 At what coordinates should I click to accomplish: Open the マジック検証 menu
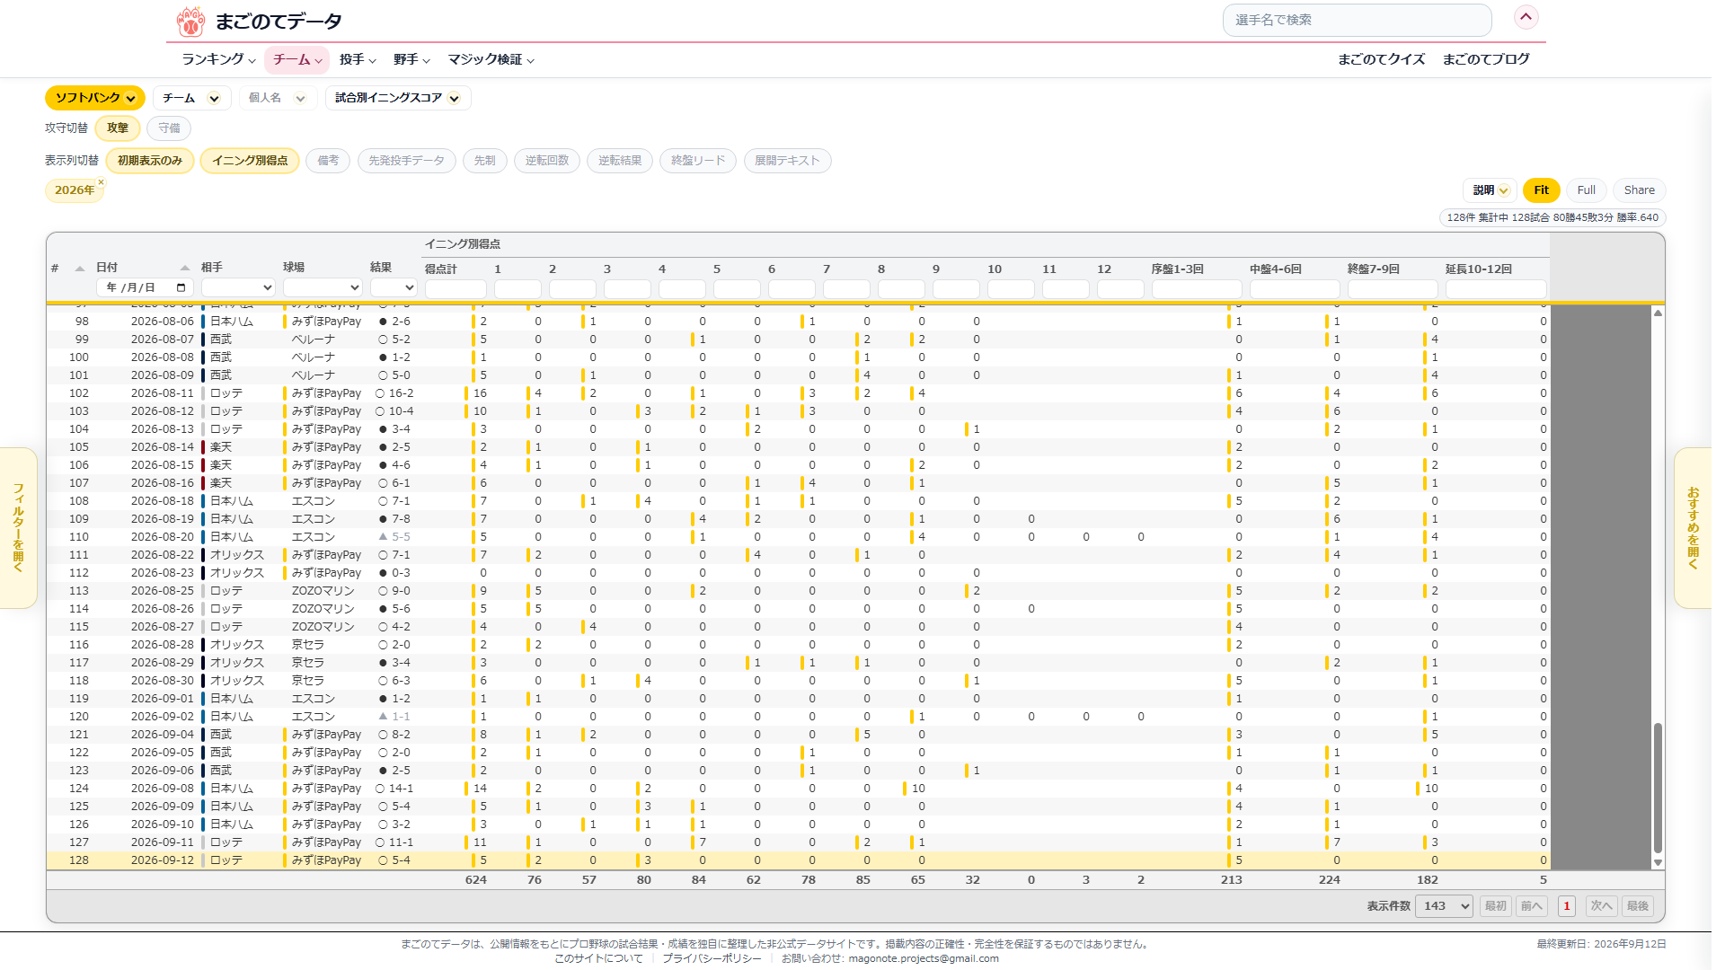coord(491,59)
